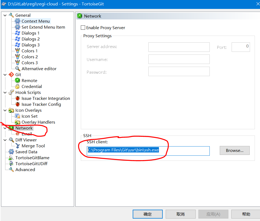Click the Credential padlock icon
The image size is (260, 221).
18,86
